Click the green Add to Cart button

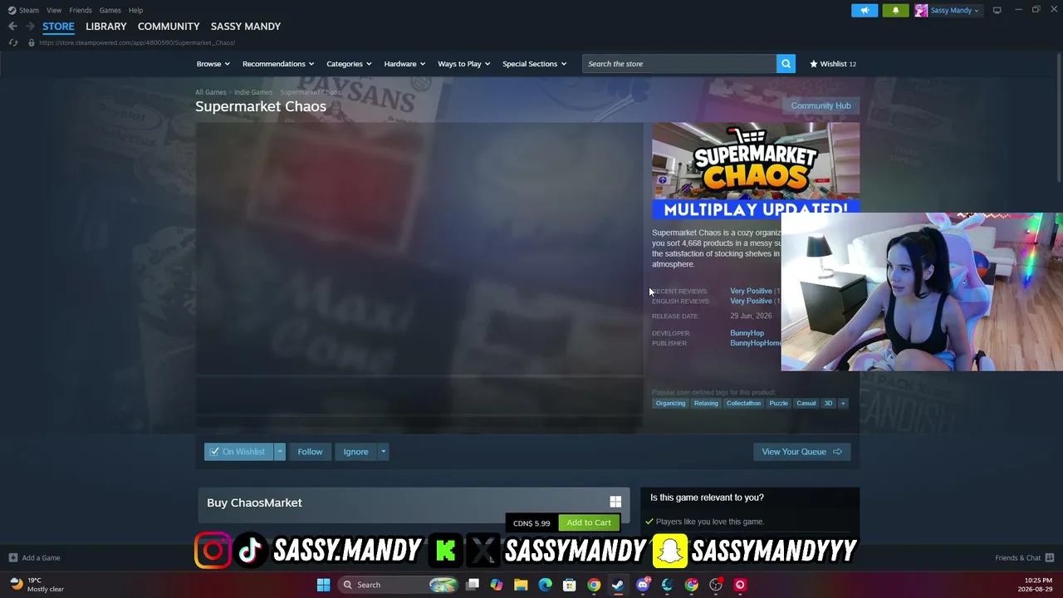[x=589, y=522]
